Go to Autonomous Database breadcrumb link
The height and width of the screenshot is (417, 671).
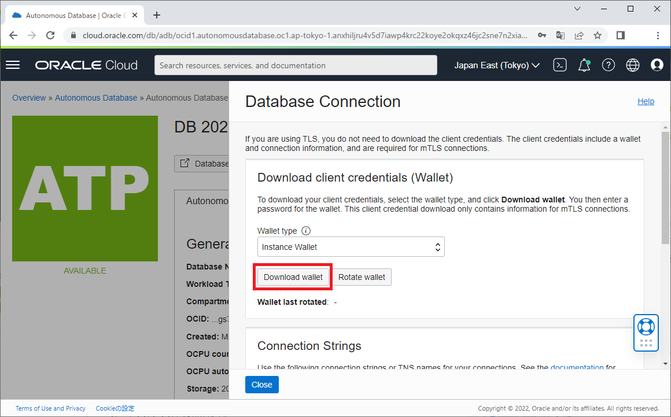click(x=96, y=98)
